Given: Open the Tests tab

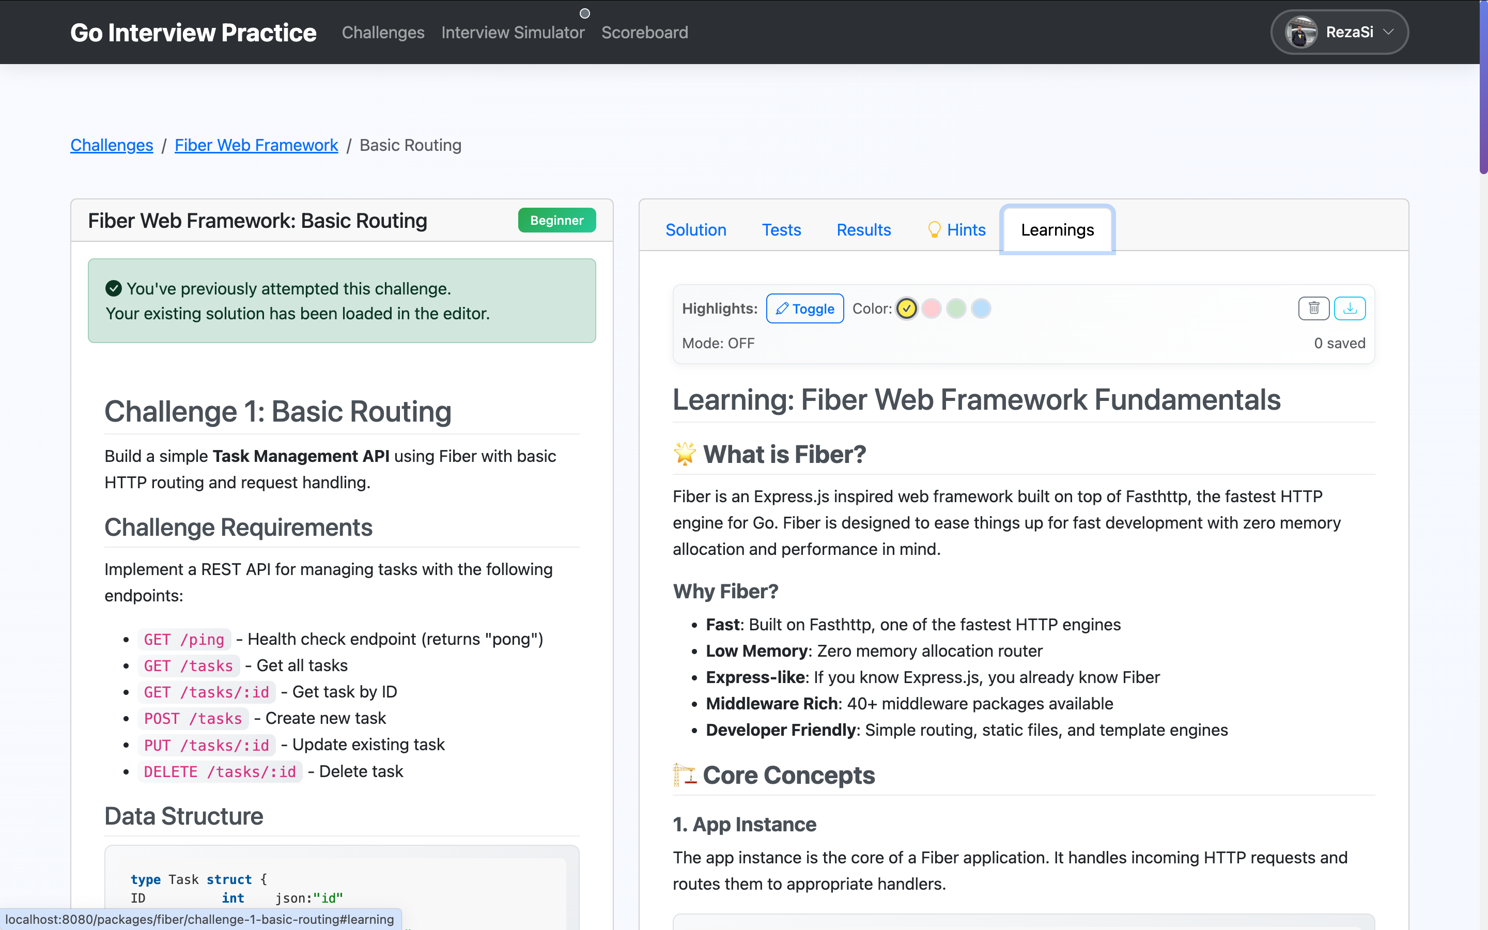Looking at the screenshot, I should [781, 229].
